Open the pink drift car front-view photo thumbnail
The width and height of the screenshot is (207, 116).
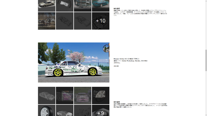[83, 95]
